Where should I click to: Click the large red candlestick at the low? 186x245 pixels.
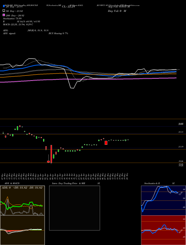coord(51,154)
